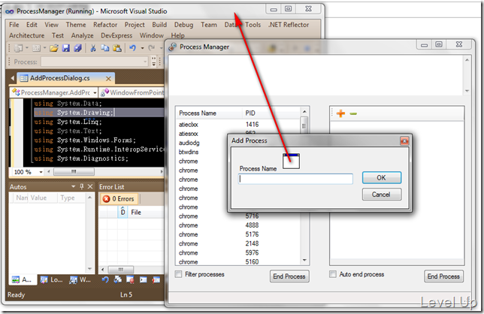
Task: Select the atiecbx process row
Action: [237, 125]
